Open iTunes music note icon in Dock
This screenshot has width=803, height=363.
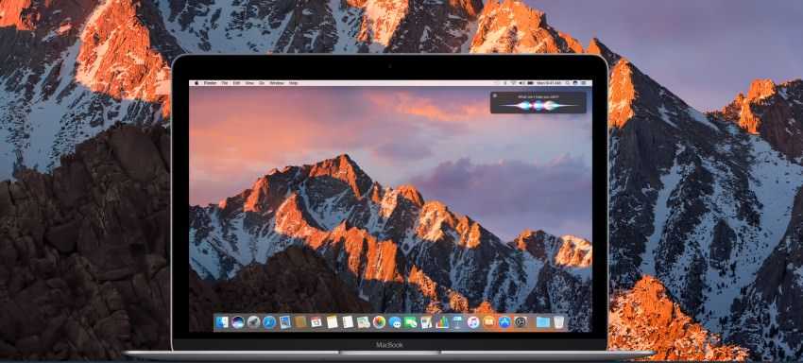[473, 321]
